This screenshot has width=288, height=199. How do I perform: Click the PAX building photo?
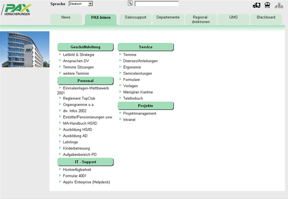[25, 49]
